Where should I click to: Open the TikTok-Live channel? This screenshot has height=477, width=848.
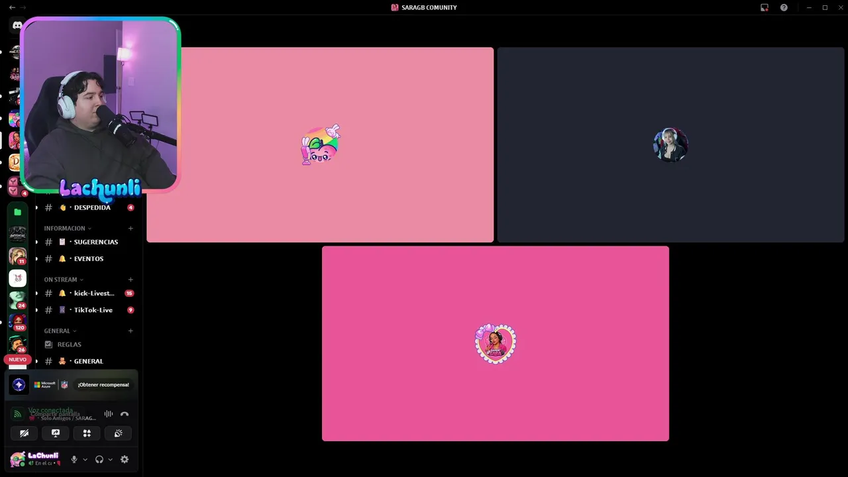[x=89, y=310]
